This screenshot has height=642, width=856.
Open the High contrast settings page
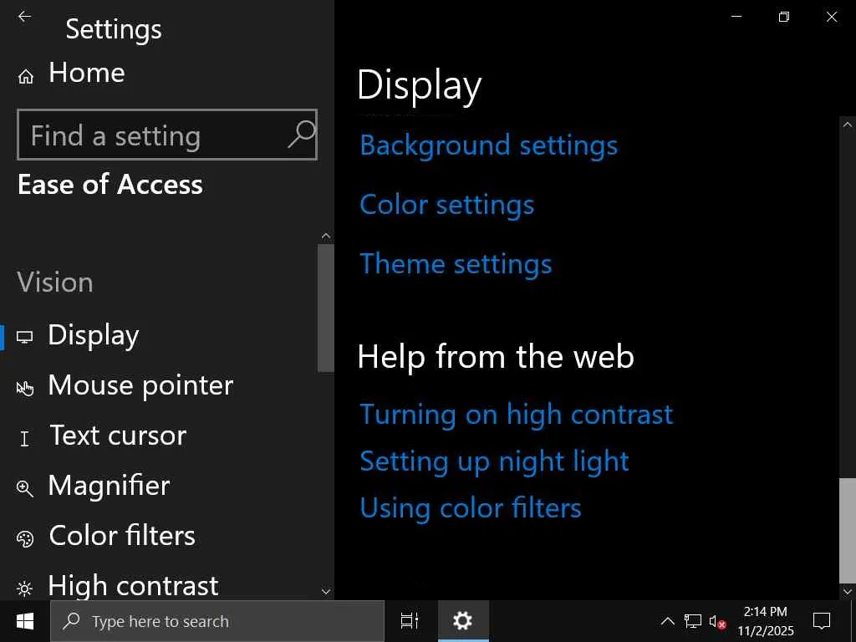tap(133, 586)
